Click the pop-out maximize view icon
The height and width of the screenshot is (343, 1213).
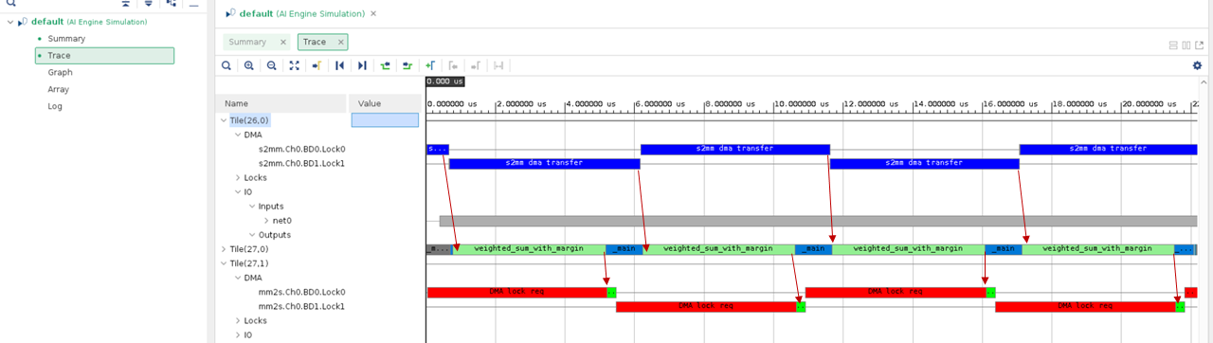point(1198,45)
